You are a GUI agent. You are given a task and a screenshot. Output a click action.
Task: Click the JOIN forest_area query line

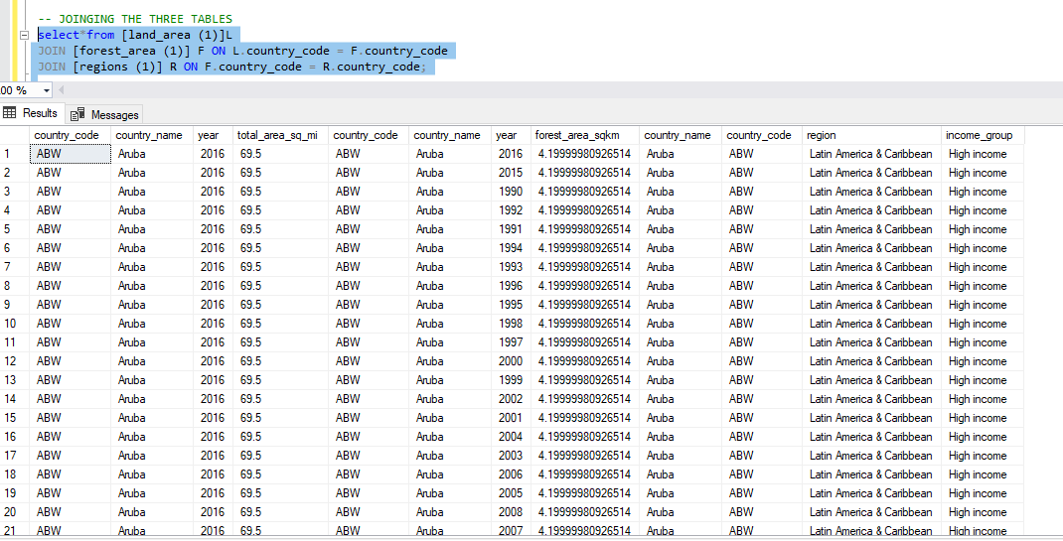[242, 51]
